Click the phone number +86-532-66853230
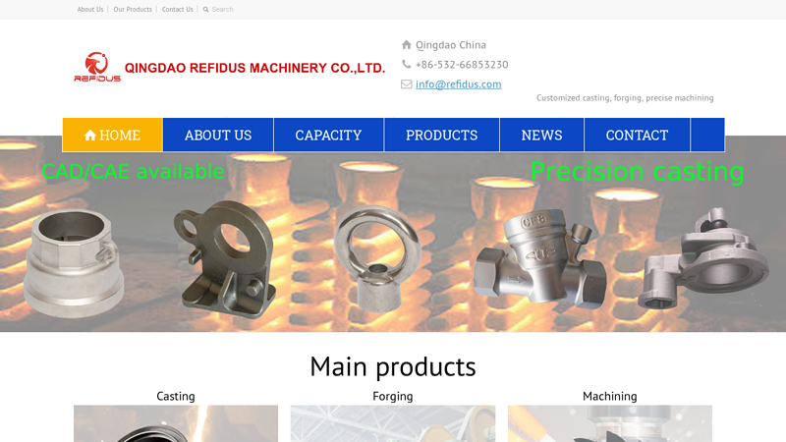This screenshot has height=442, width=786. click(x=462, y=65)
